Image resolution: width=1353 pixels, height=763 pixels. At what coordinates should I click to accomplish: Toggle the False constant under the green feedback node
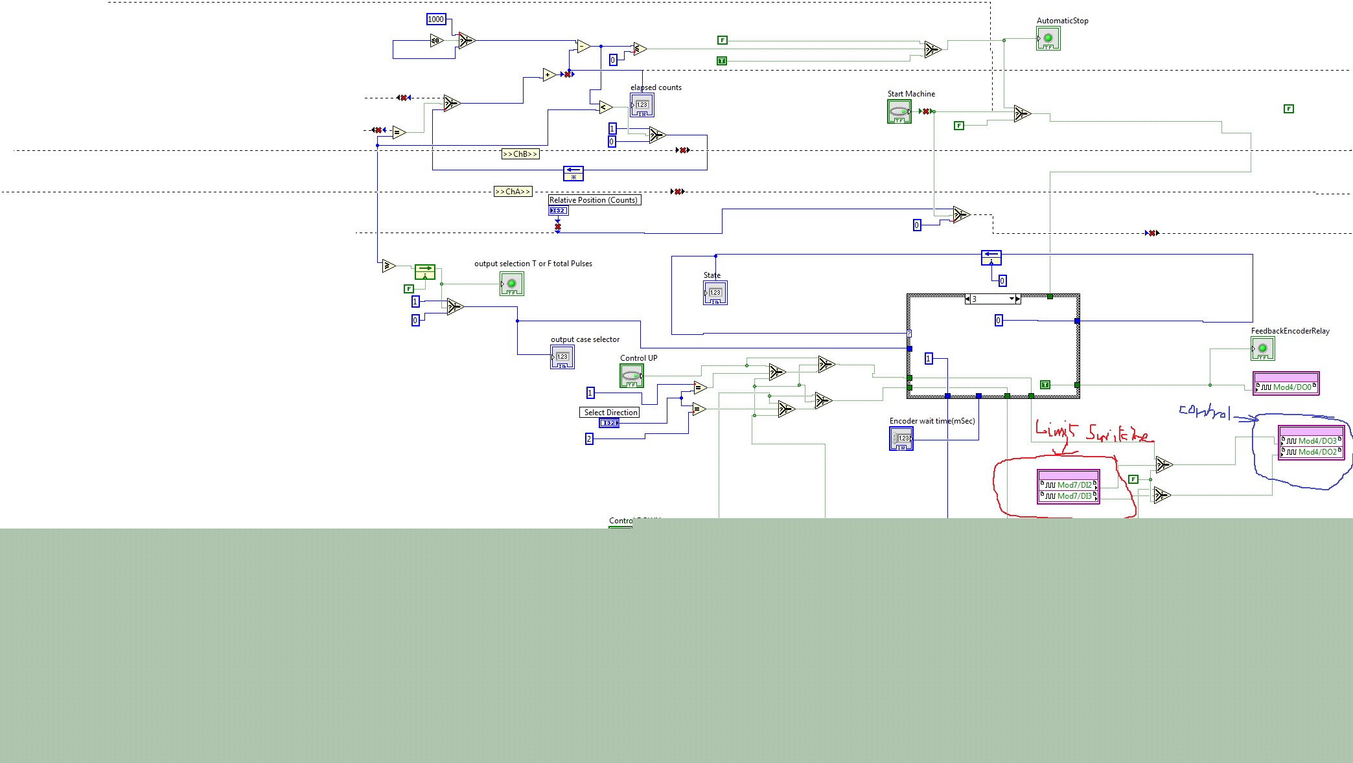[x=409, y=289]
